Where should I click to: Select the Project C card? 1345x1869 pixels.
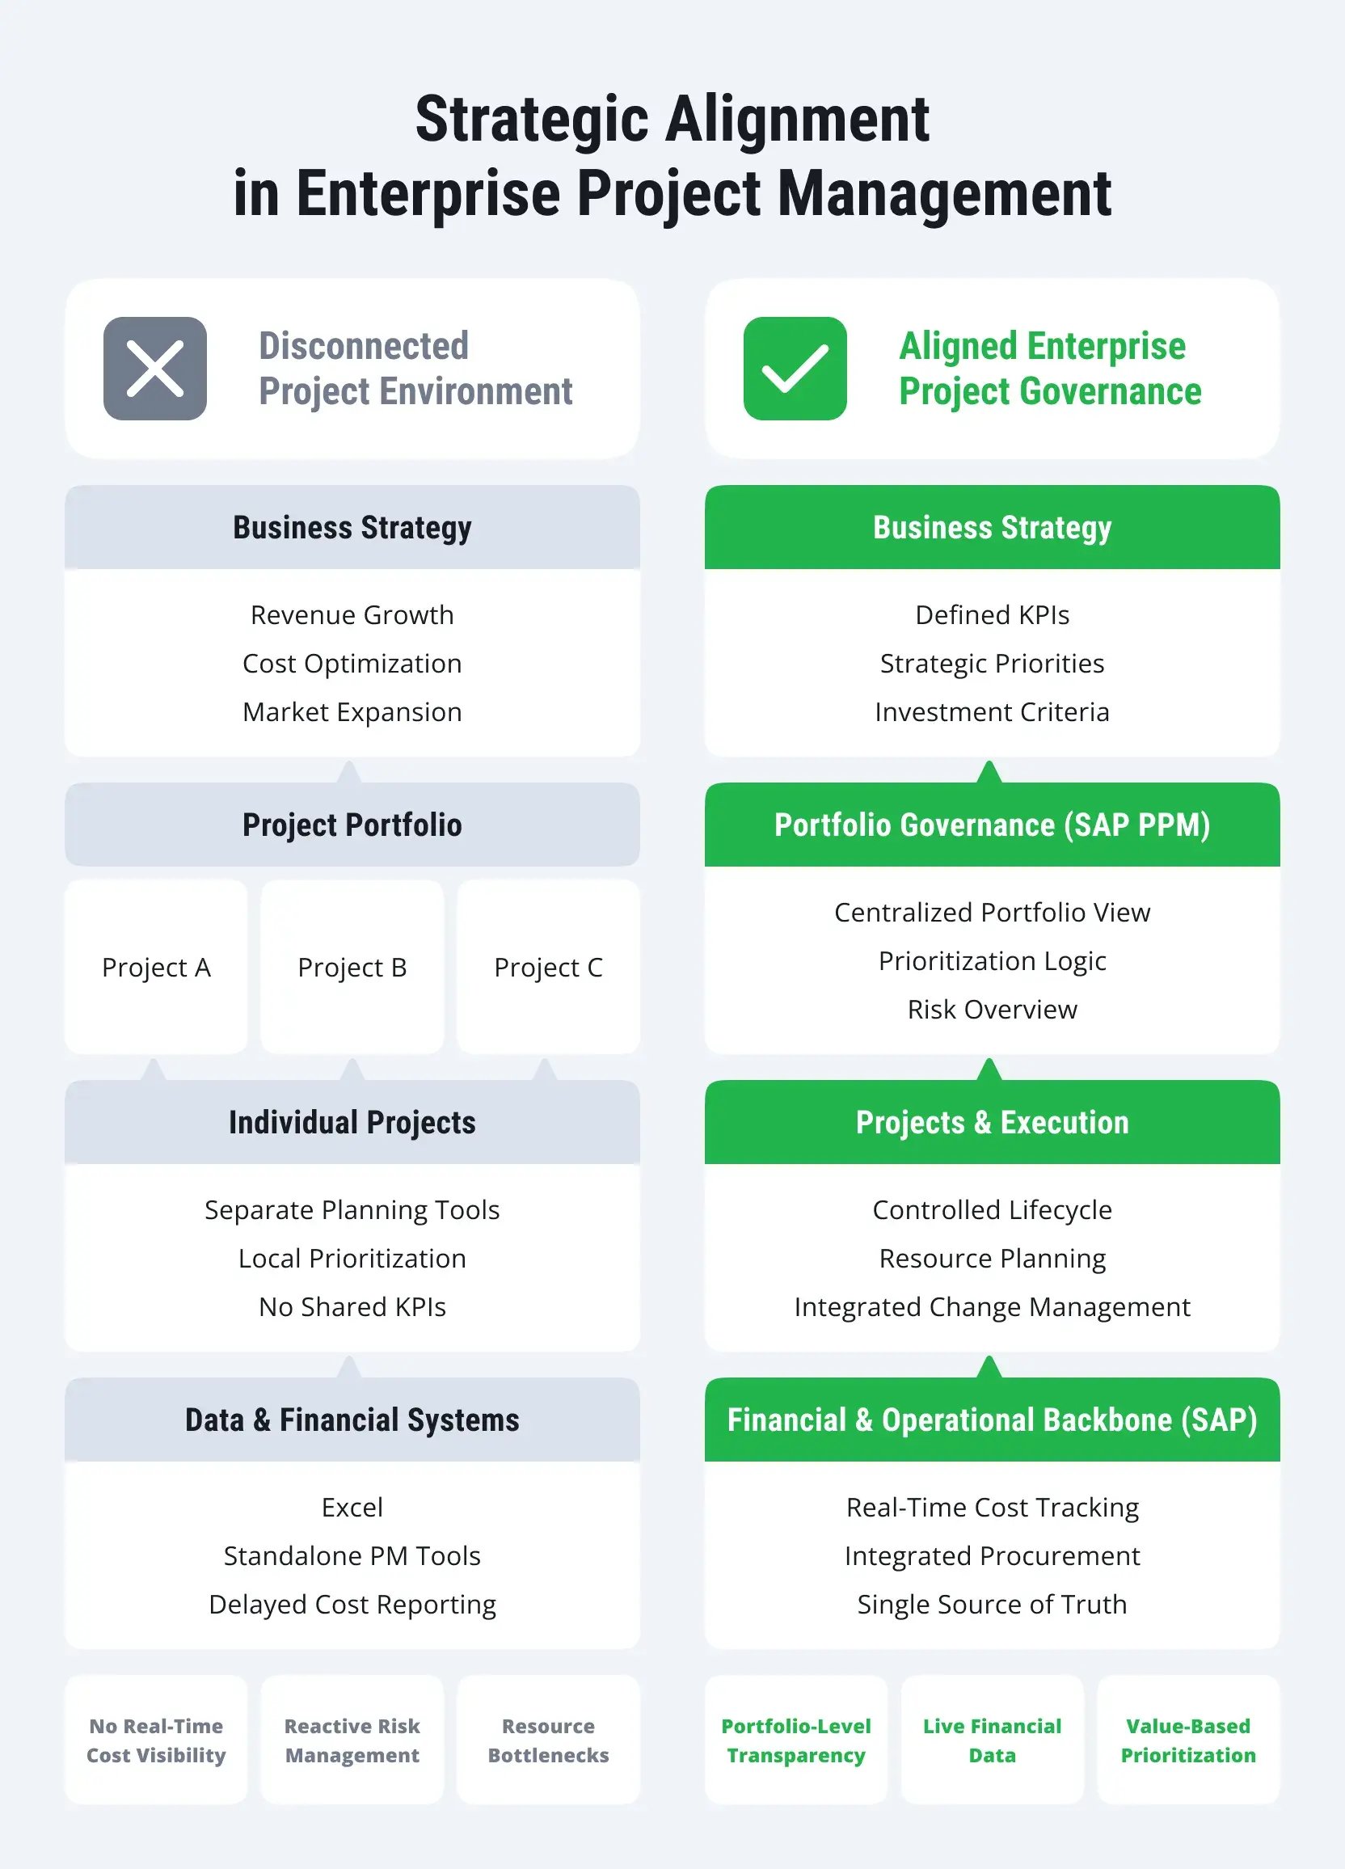pyautogui.click(x=548, y=967)
